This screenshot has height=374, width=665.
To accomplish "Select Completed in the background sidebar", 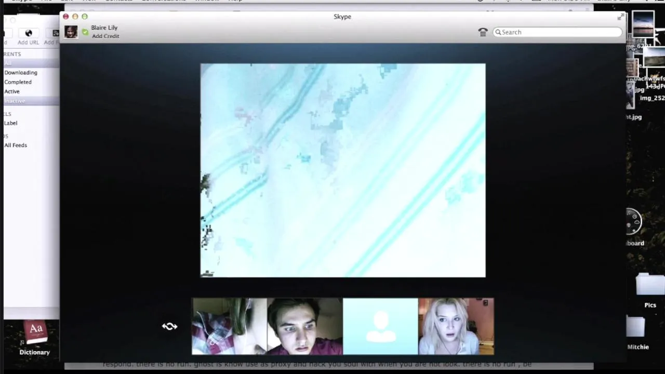I will pos(18,82).
